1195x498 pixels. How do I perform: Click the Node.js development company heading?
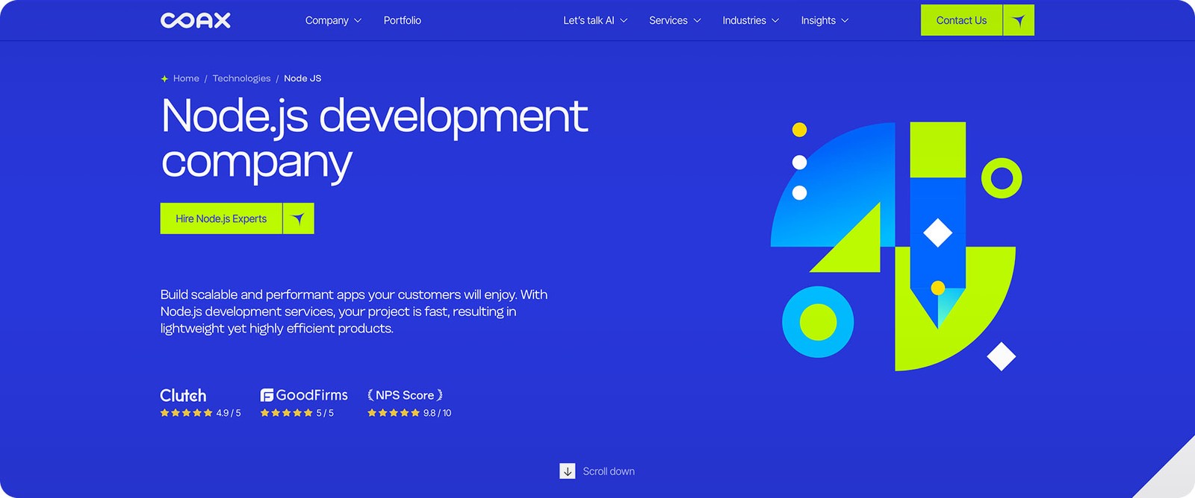pos(374,139)
